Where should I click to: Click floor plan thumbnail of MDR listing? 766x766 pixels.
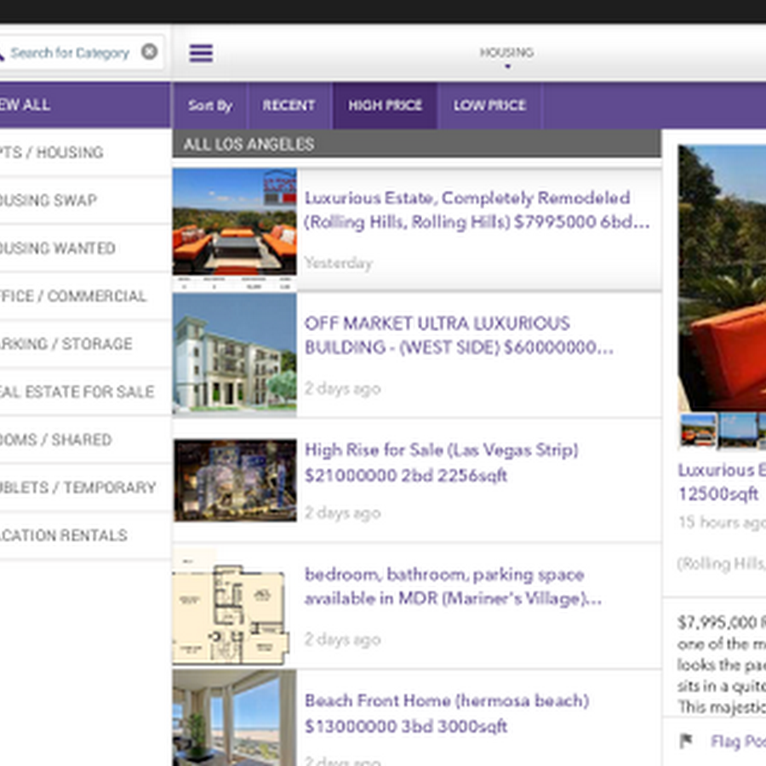coord(232,605)
